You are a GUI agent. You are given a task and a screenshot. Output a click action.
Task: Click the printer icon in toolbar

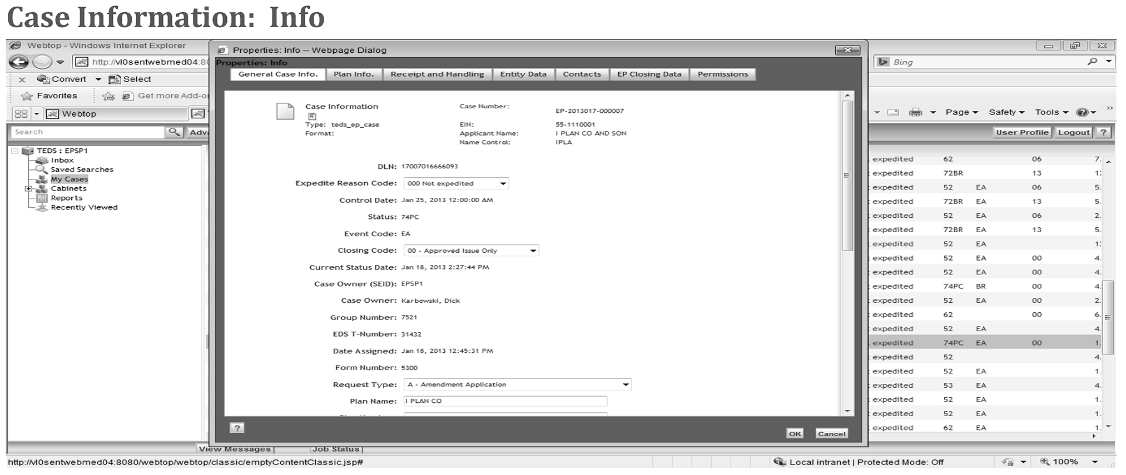915,112
